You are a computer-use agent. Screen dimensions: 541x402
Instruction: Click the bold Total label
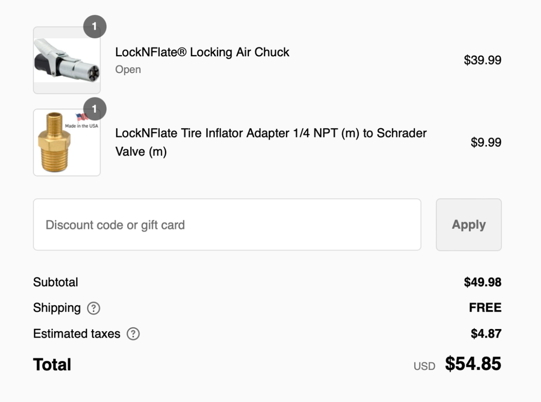tap(52, 365)
